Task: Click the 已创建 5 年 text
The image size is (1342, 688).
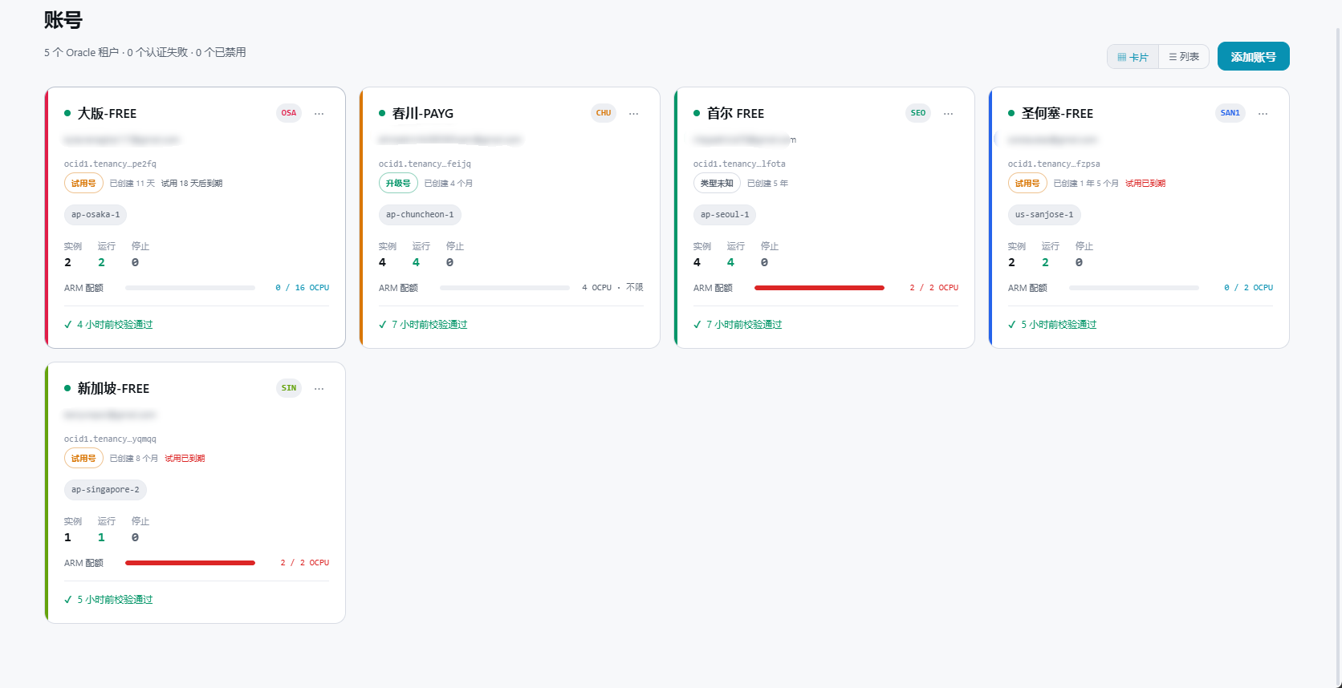Action: [768, 184]
